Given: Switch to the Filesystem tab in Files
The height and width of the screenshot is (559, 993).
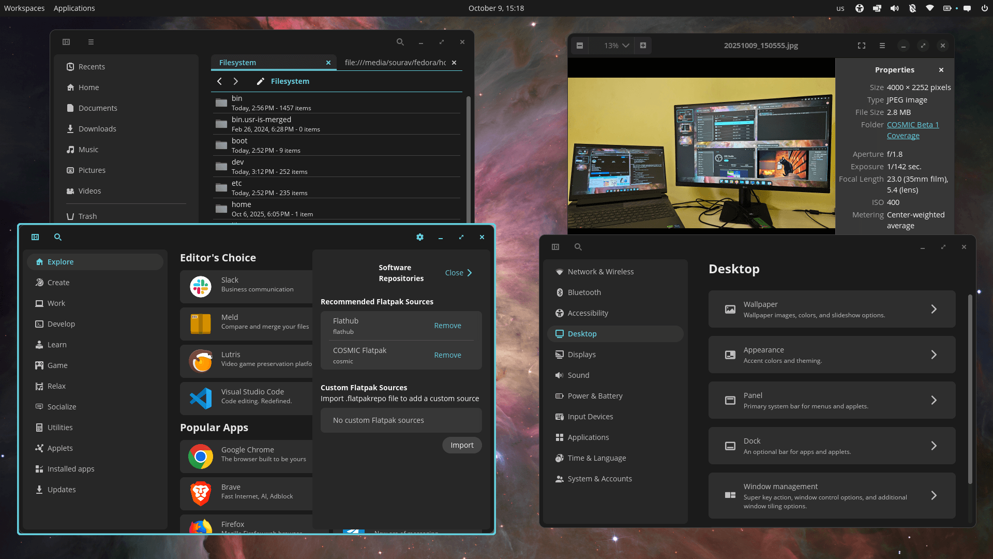Looking at the screenshot, I should click(x=237, y=62).
